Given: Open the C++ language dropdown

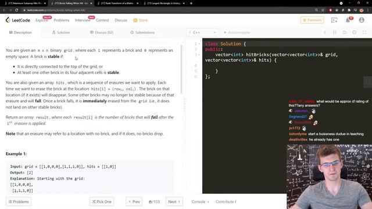Looking at the screenshot, I should coord(202,33).
